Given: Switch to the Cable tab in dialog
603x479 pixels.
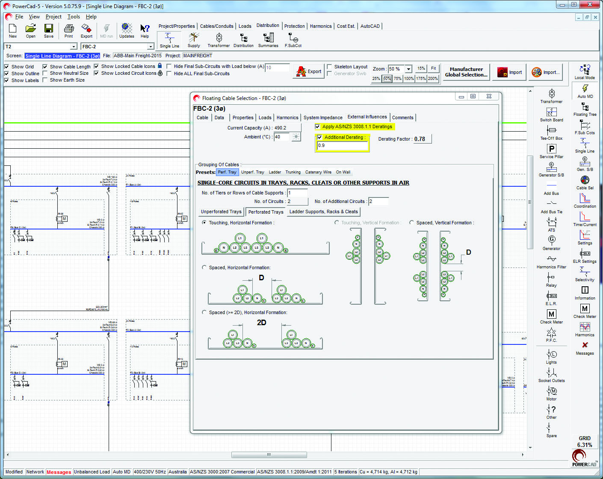Looking at the screenshot, I should coord(203,118).
